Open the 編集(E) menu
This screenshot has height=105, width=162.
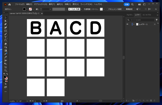click(29, 4)
